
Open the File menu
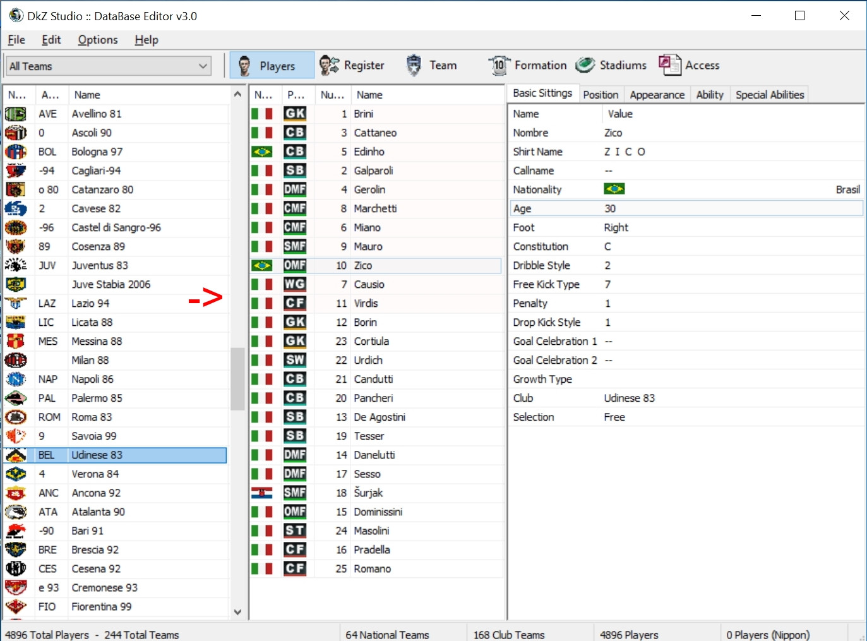pyautogui.click(x=16, y=40)
